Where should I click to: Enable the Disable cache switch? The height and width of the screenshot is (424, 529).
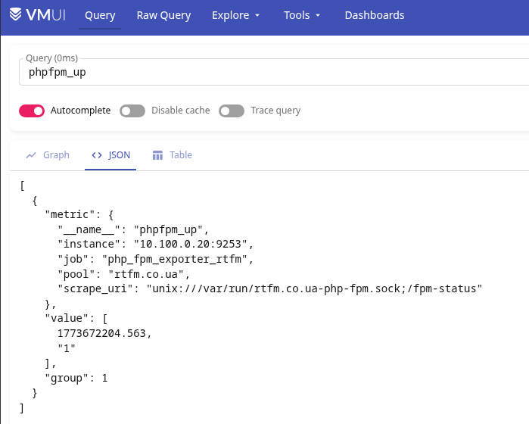tap(132, 111)
